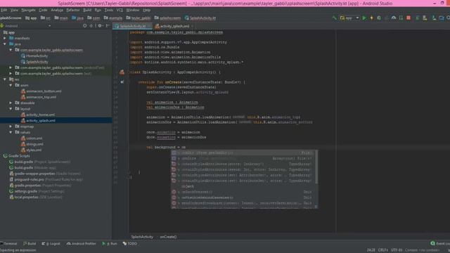The height and width of the screenshot is (253, 450).
Task: Collapse the values folder
Action: point(11,132)
